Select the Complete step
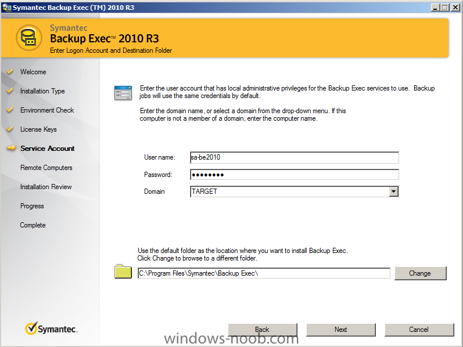The height and width of the screenshot is (347, 463). (33, 225)
